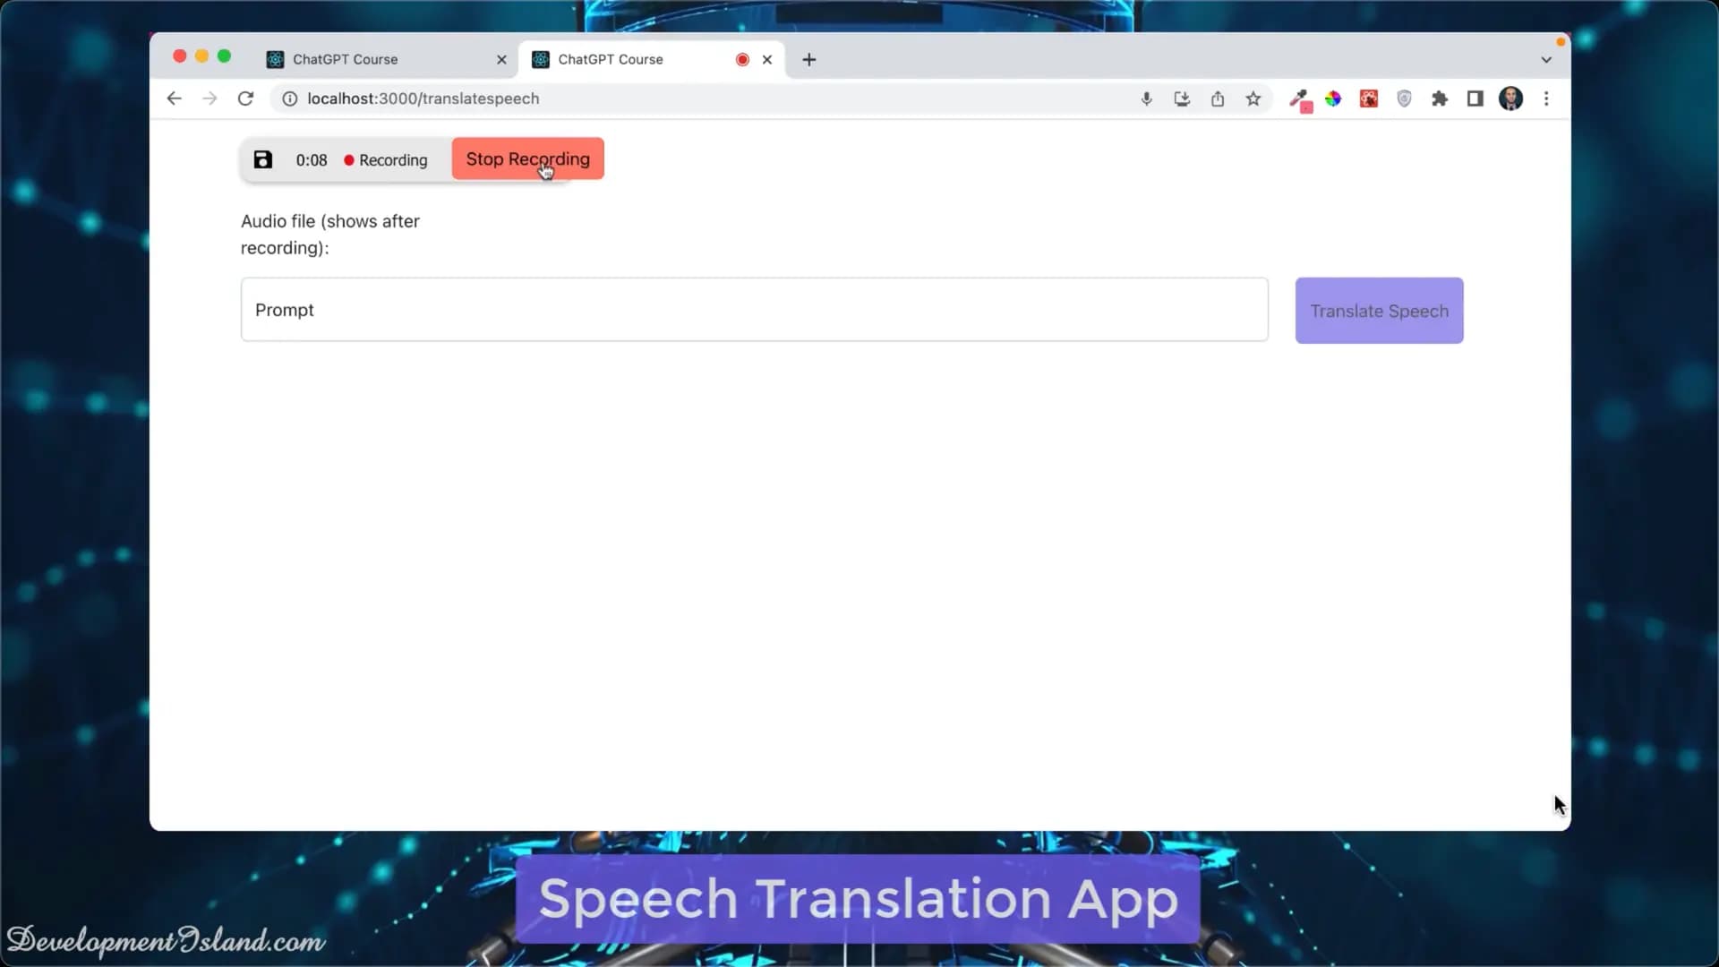Click the Translate Speech button

point(1379,310)
